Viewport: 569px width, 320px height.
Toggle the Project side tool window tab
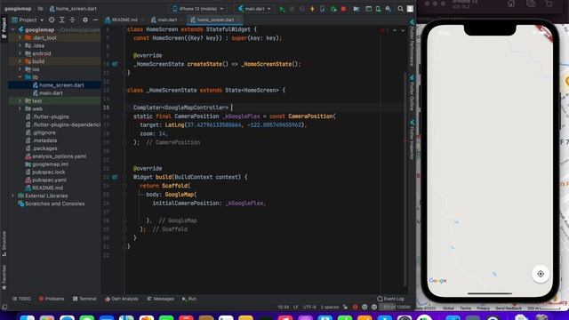tap(4, 28)
